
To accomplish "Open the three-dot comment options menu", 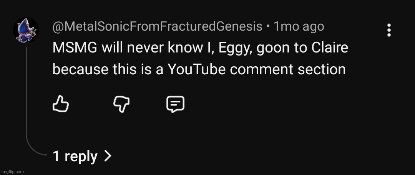I will pyautogui.click(x=389, y=30).
